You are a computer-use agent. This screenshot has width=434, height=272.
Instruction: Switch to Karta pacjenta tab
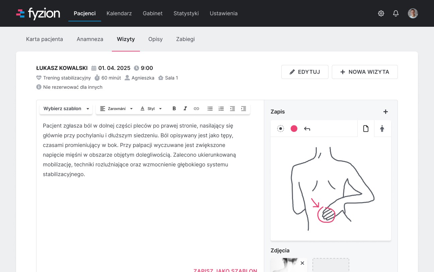coord(45,39)
